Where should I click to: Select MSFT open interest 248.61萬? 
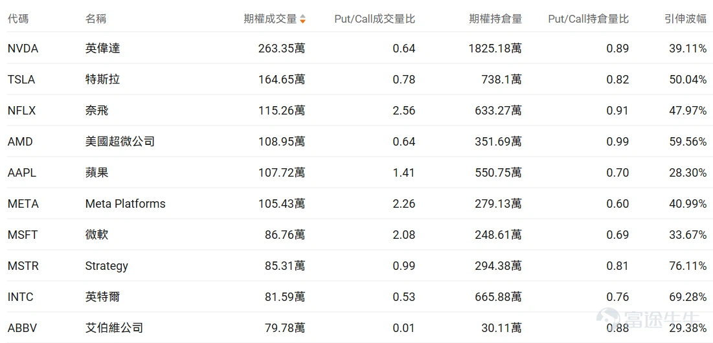point(499,235)
